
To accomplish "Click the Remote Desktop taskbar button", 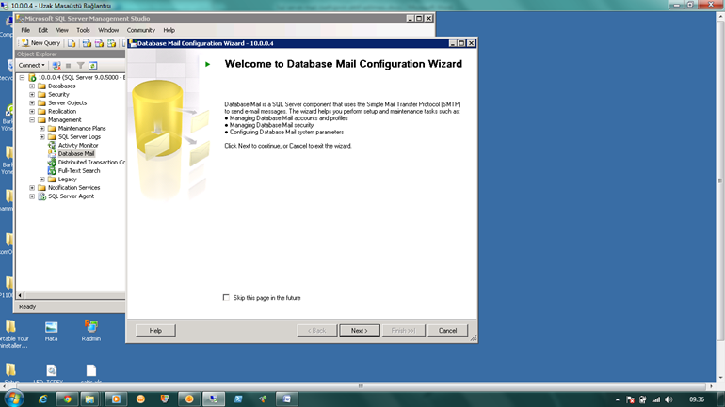I will [x=213, y=399].
